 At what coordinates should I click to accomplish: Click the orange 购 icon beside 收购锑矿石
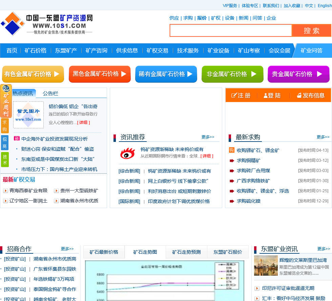232,150
